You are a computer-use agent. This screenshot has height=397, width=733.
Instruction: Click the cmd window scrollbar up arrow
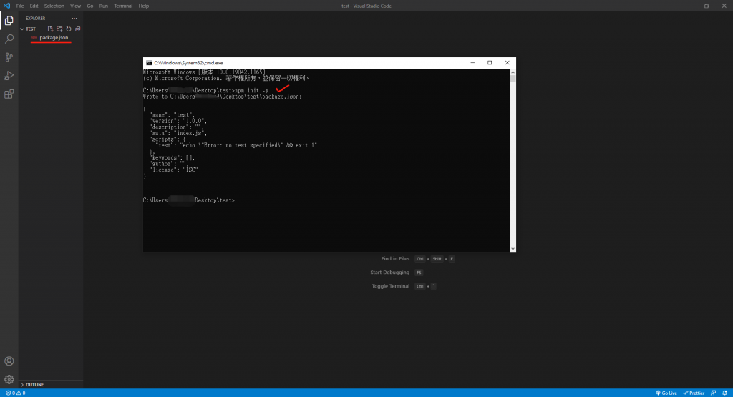[x=513, y=72]
